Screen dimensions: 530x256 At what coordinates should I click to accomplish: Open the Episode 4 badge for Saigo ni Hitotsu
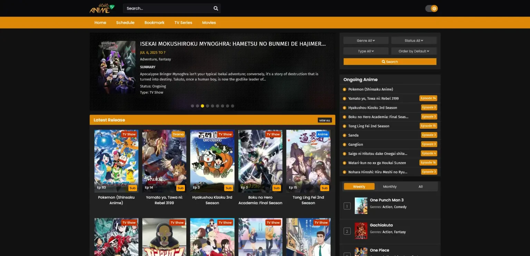point(429,153)
